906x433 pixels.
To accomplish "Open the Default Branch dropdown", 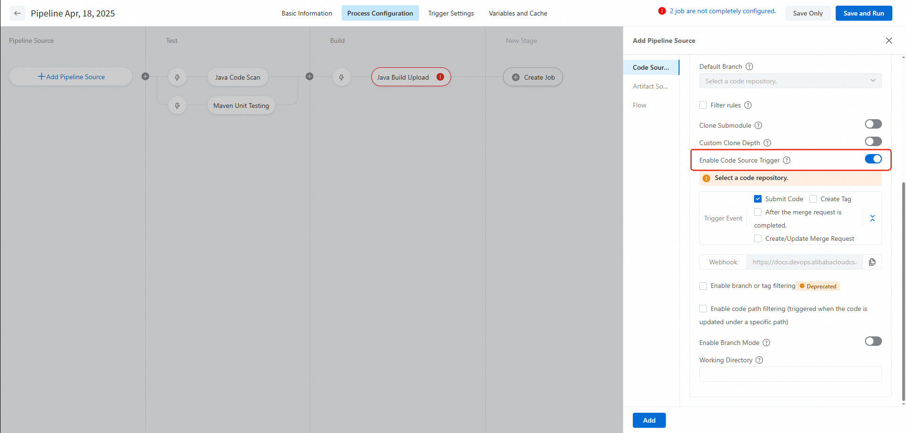I will tap(790, 81).
